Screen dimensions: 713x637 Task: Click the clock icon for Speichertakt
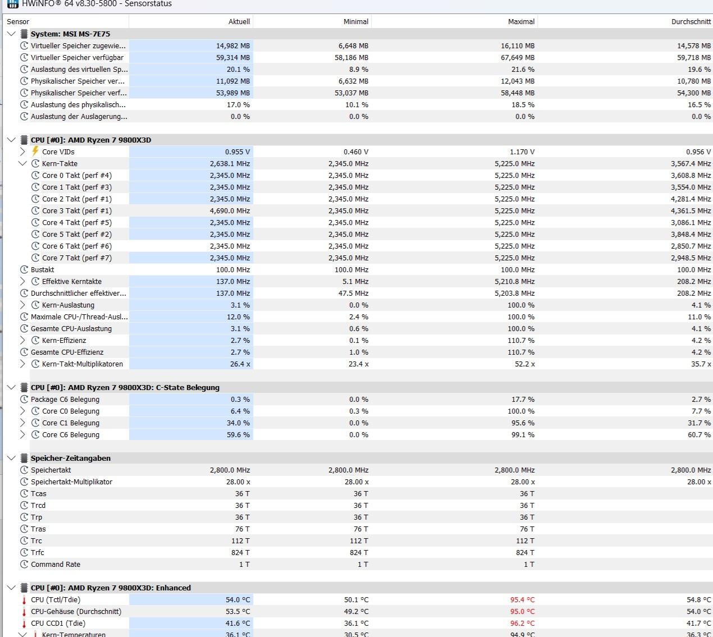point(24,470)
